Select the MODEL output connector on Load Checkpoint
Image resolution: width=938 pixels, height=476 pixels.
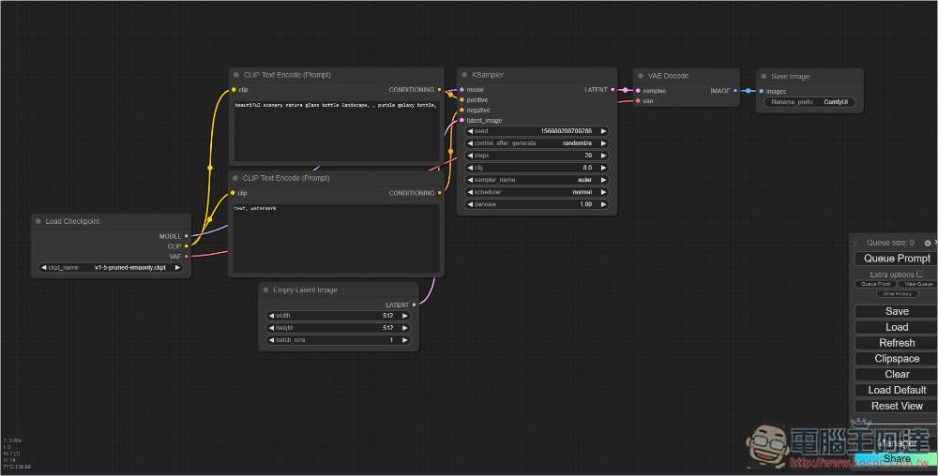(x=187, y=236)
